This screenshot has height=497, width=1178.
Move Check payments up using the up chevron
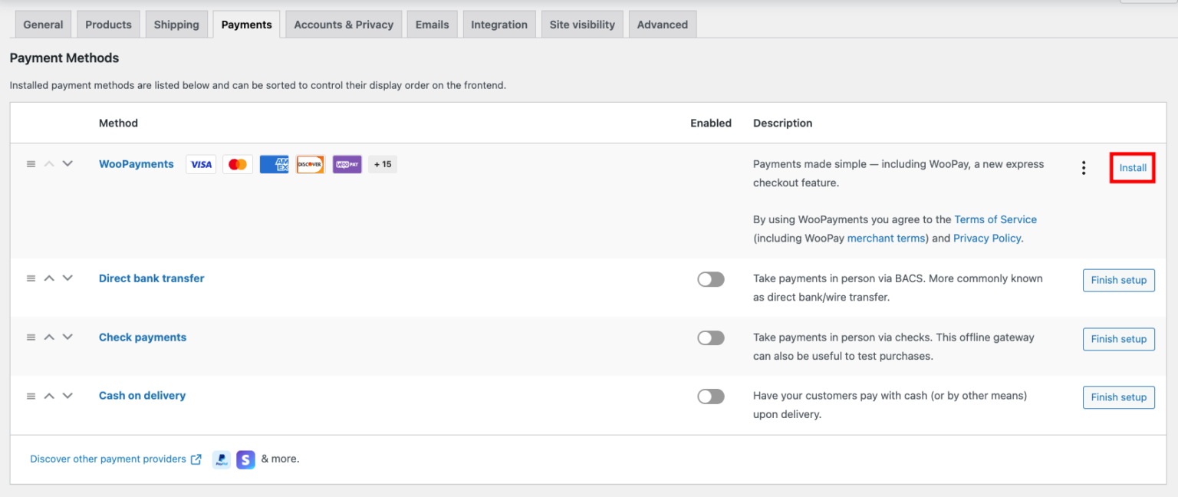(x=49, y=337)
